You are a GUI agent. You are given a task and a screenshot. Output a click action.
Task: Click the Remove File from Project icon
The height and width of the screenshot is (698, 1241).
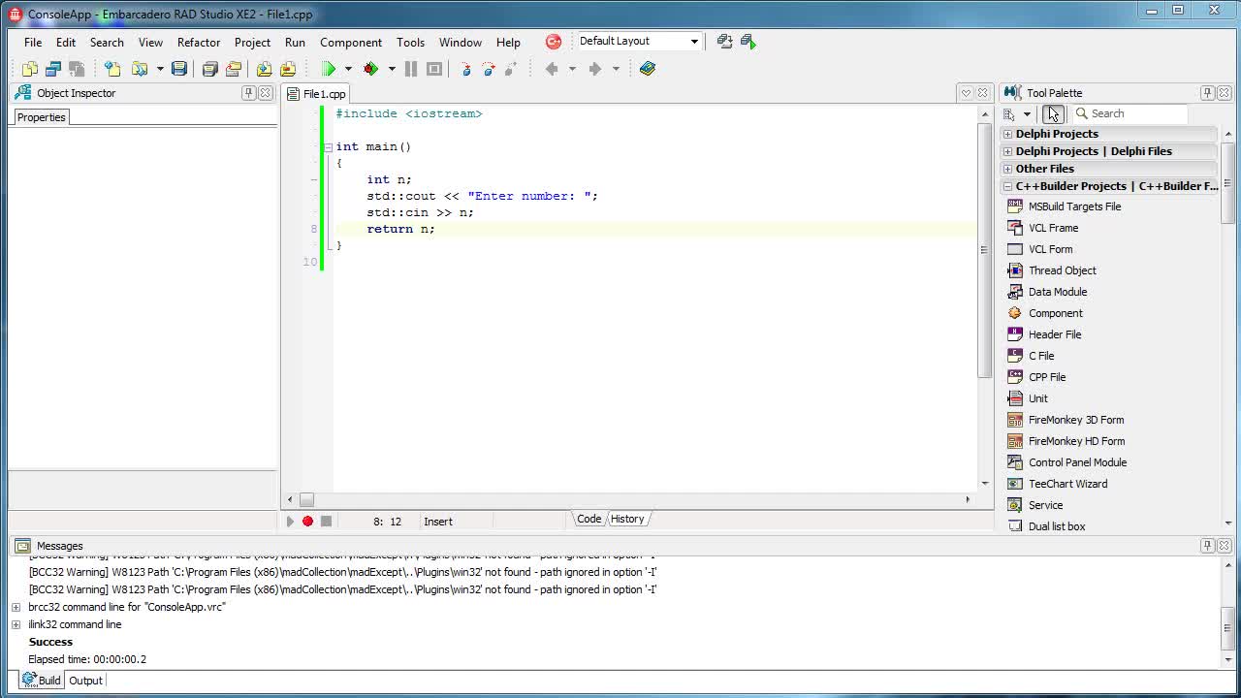point(288,69)
